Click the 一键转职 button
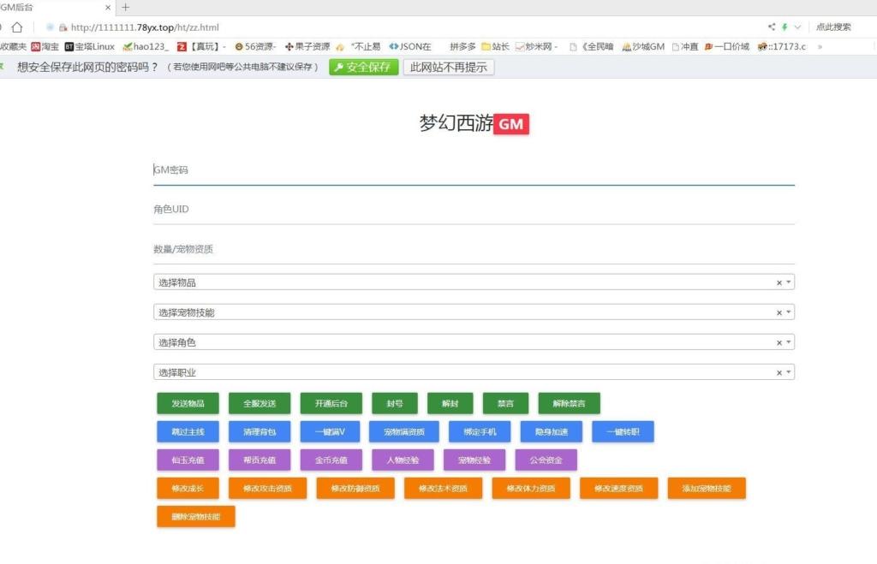 [x=623, y=431]
